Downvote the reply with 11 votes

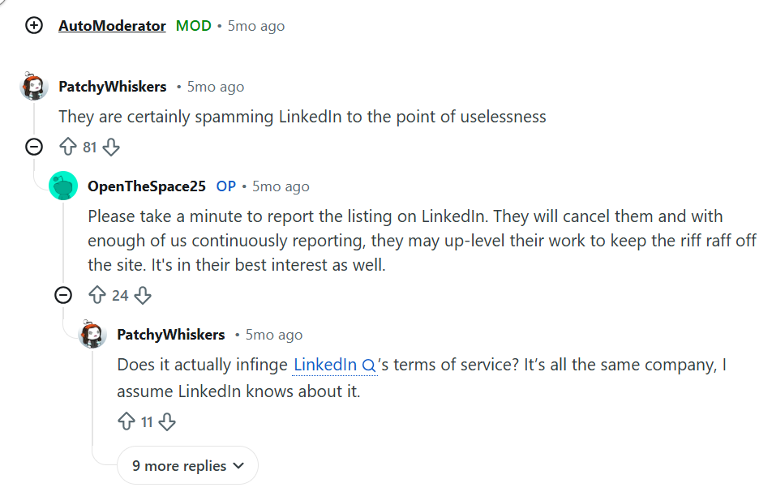pyautogui.click(x=167, y=421)
